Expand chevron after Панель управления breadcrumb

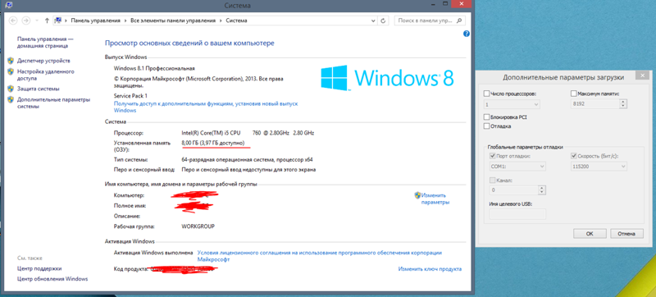[x=125, y=20]
